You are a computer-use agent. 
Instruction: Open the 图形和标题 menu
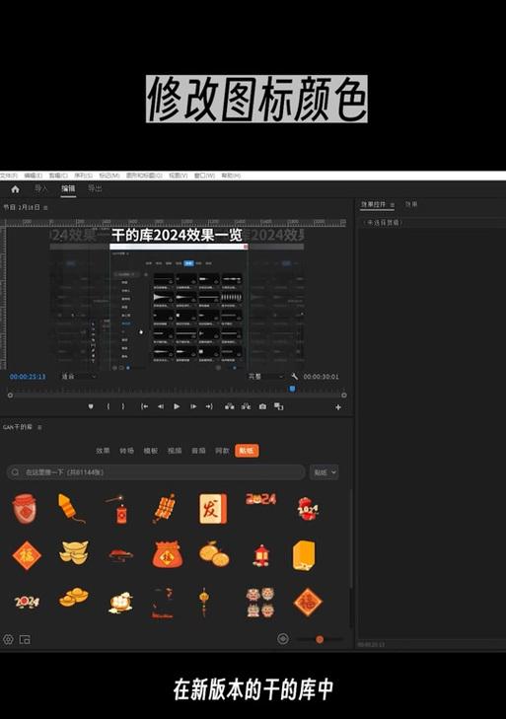pyautogui.click(x=144, y=176)
